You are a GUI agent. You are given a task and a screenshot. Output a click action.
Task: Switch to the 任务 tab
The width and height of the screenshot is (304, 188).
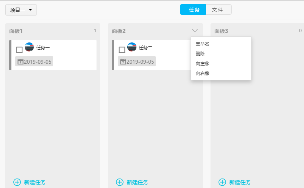coord(193,9)
